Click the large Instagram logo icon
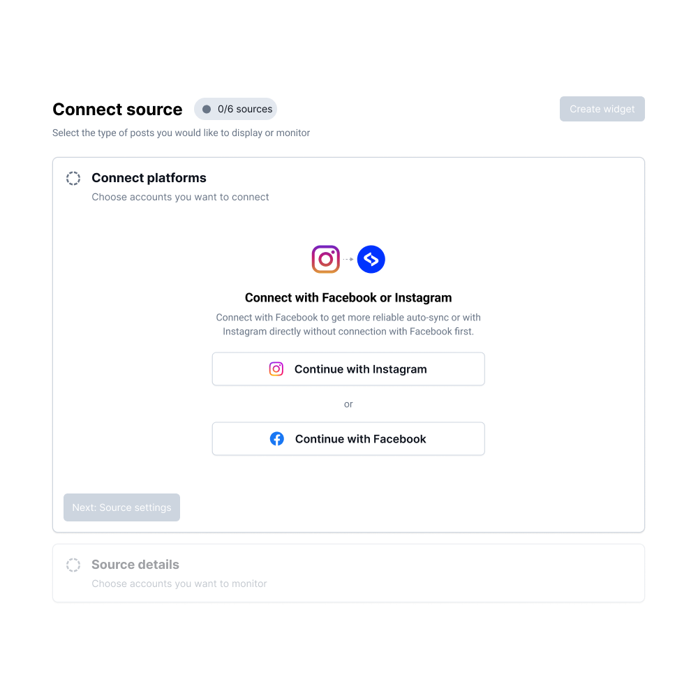 325,259
